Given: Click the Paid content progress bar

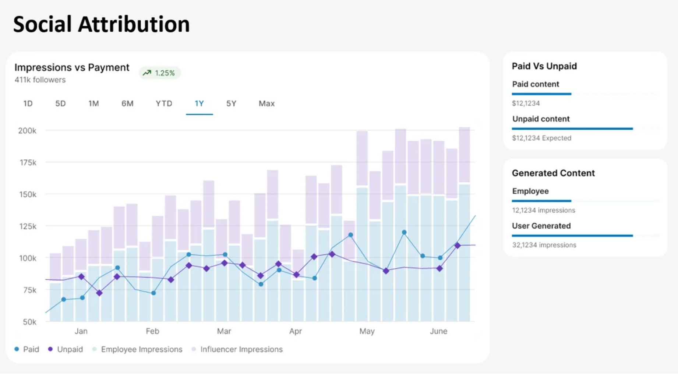Looking at the screenshot, I should [x=541, y=94].
